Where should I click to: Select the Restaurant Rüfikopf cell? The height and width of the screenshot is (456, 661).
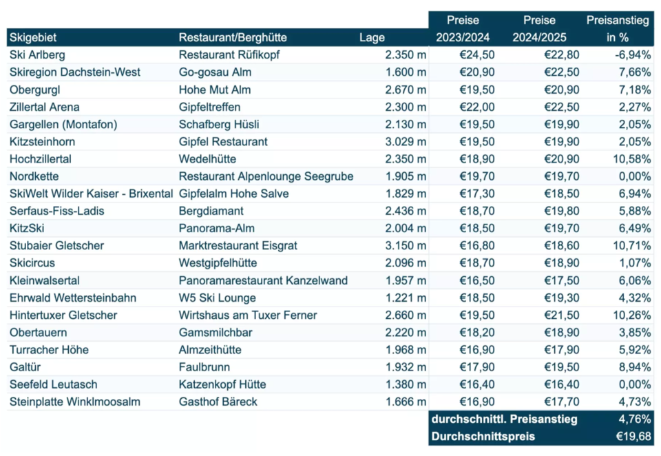click(x=229, y=55)
